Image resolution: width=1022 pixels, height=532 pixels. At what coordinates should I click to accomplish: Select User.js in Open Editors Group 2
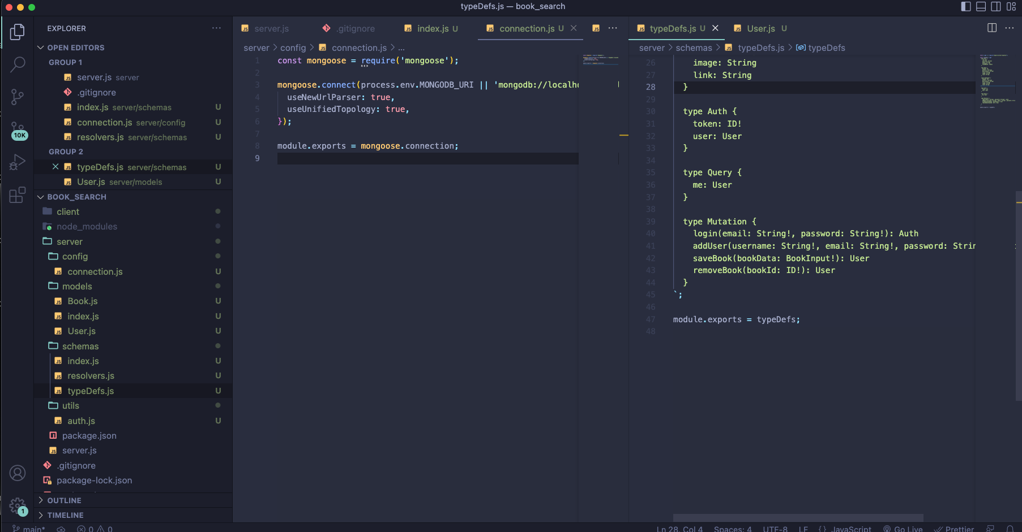[x=133, y=181]
